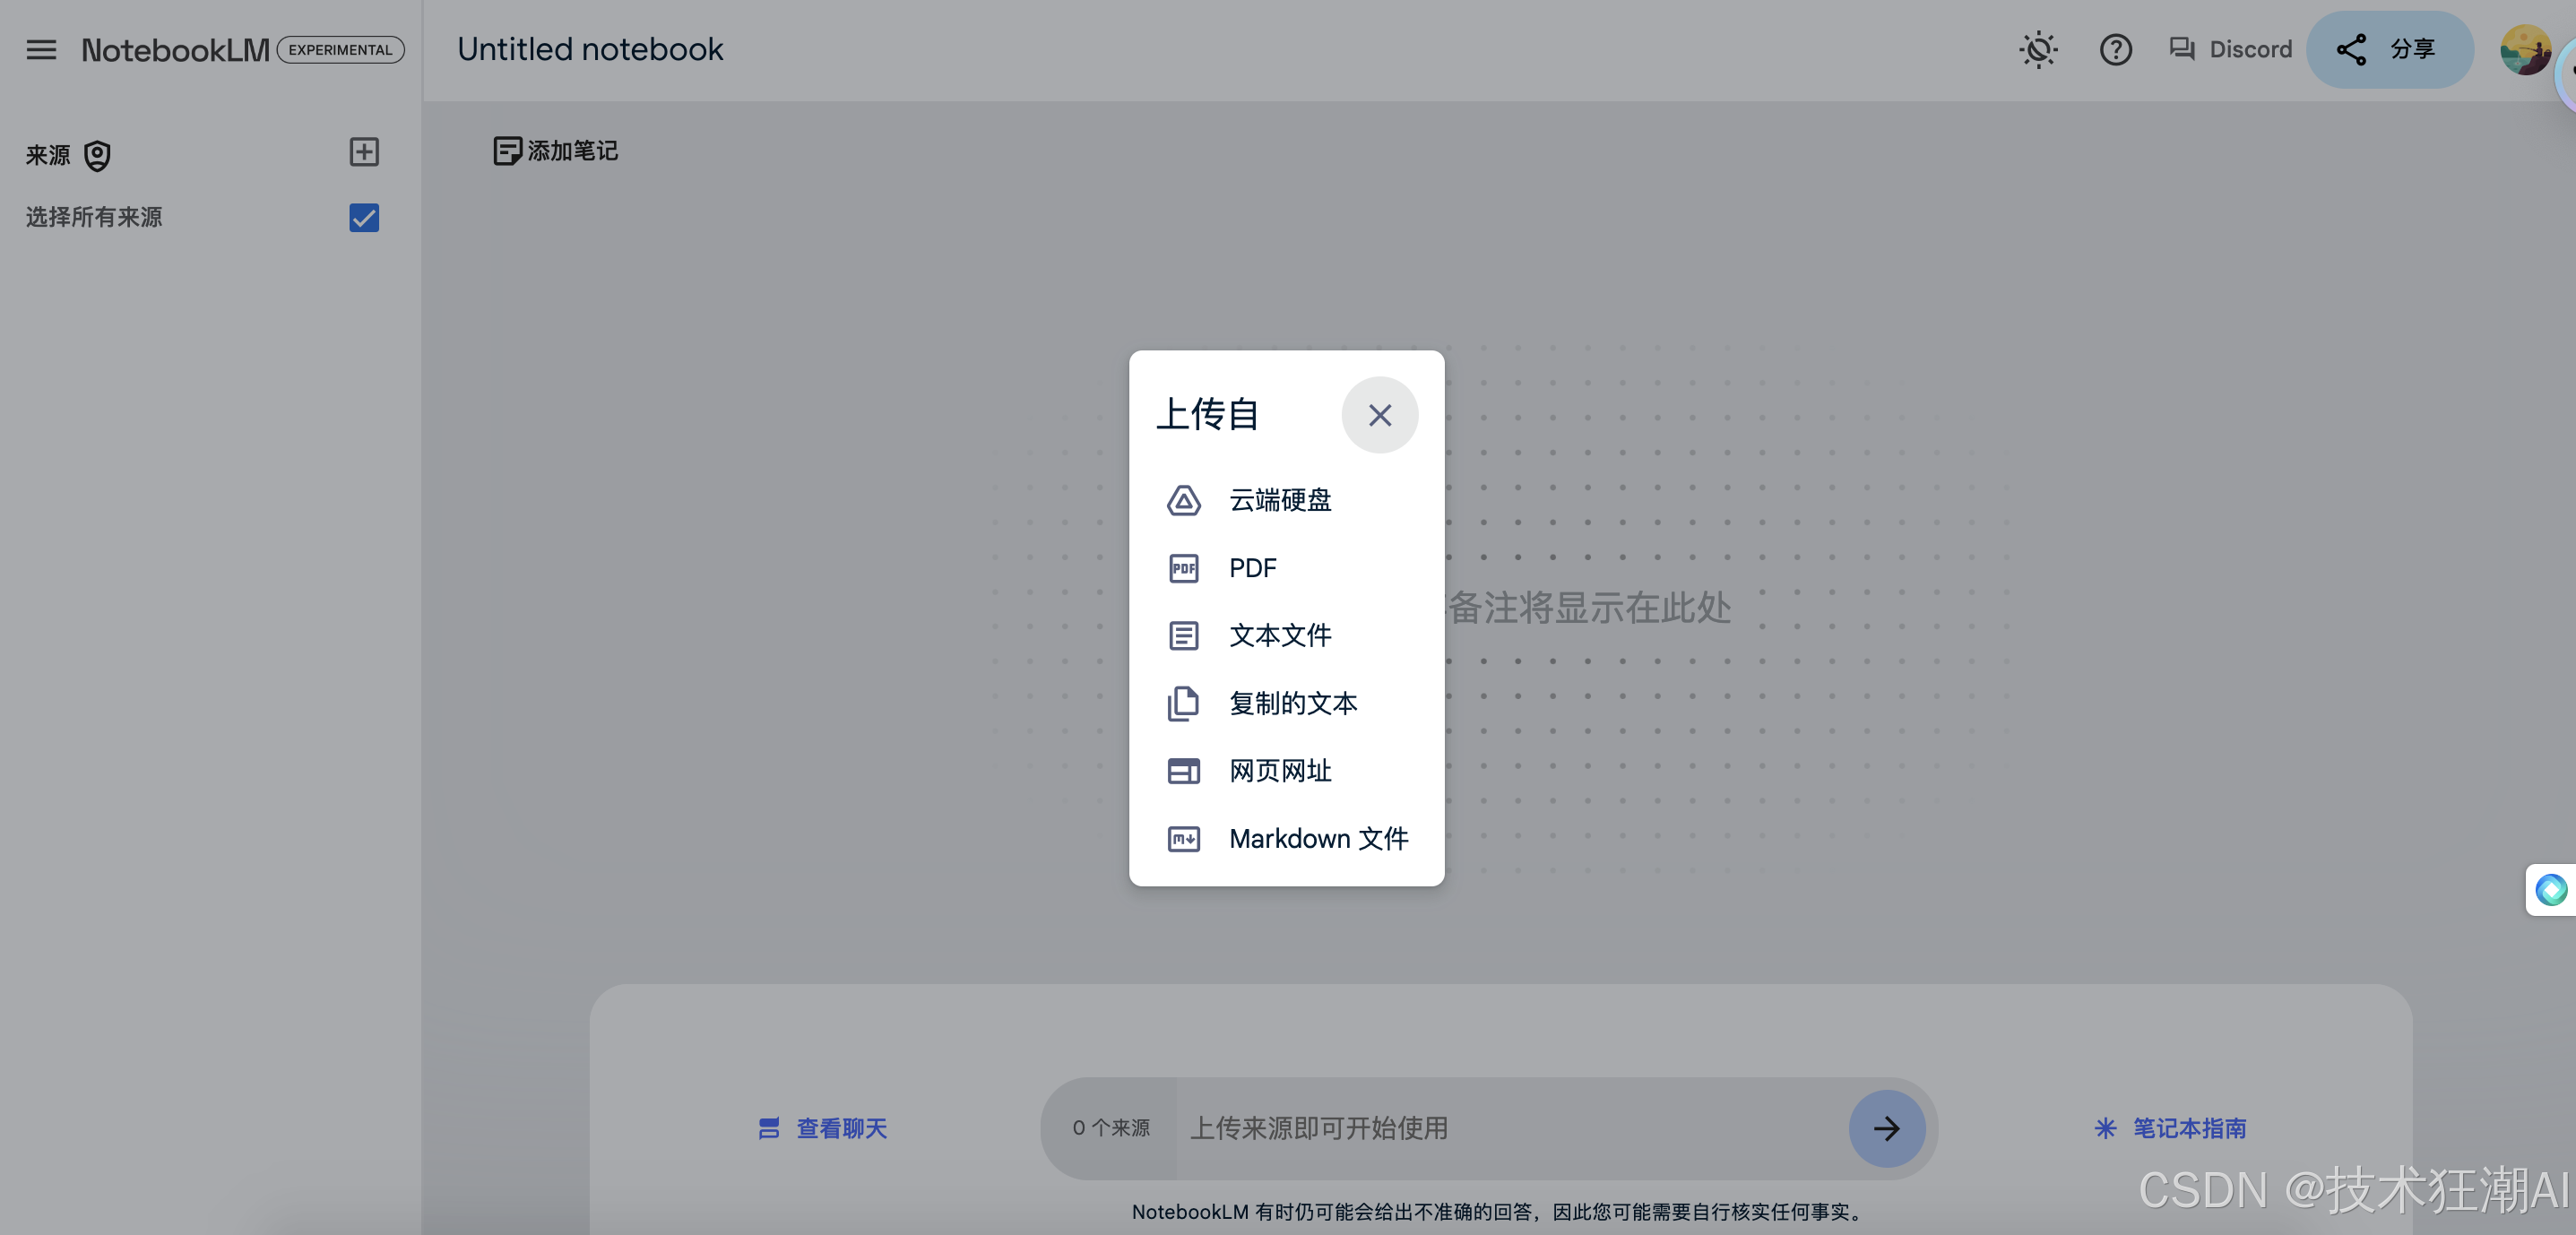This screenshot has height=1235, width=2576.
Task: Click the 来源 sources heading
Action: [48, 155]
